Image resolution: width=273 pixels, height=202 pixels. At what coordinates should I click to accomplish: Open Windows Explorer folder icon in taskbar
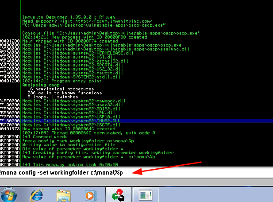click(x=64, y=195)
